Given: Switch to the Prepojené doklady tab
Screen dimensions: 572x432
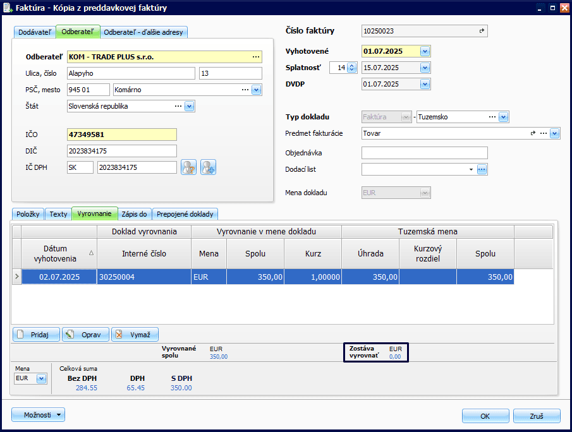Looking at the screenshot, I should click(x=185, y=214).
